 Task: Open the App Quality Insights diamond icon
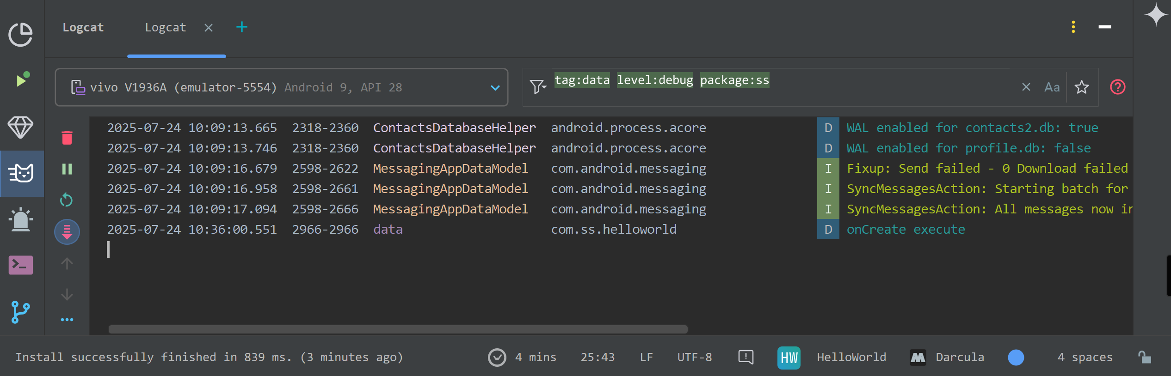click(21, 127)
